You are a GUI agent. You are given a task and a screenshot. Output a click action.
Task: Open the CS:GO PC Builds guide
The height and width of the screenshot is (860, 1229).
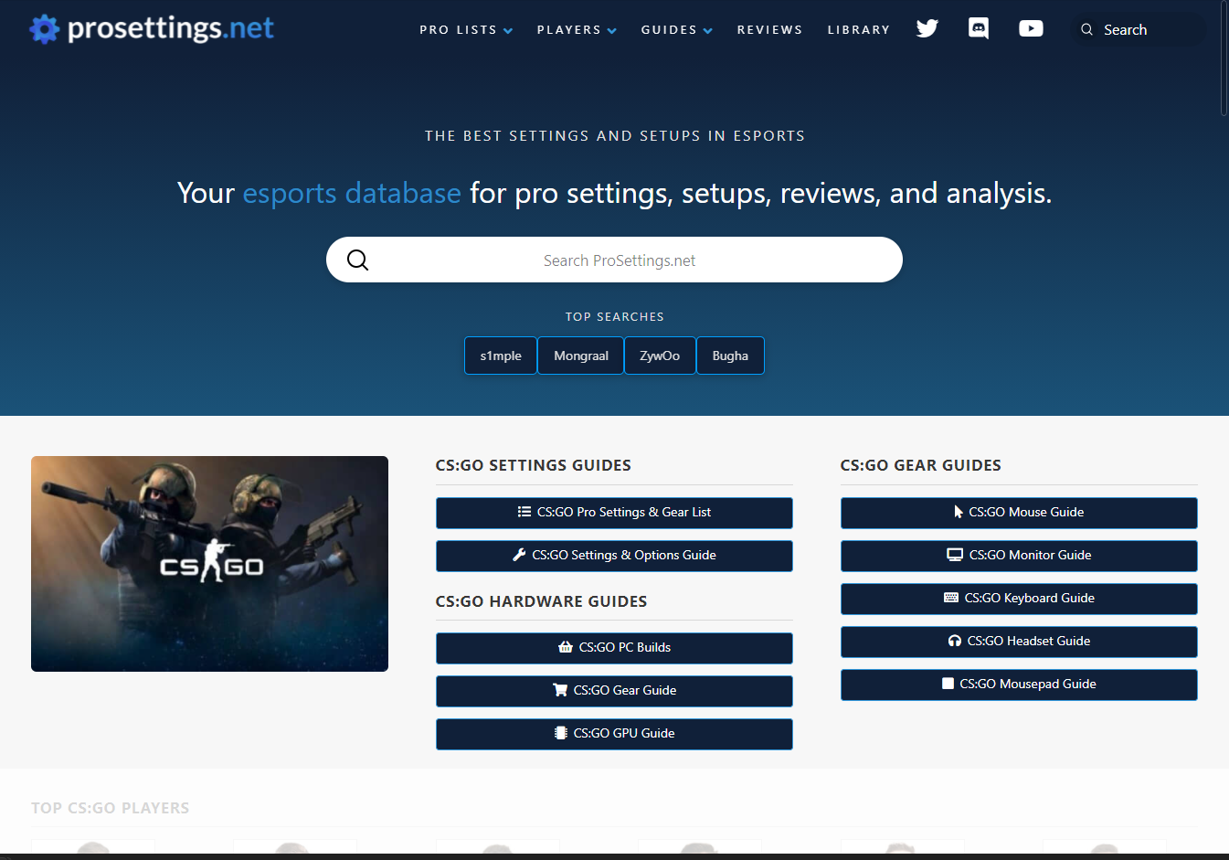click(x=614, y=648)
